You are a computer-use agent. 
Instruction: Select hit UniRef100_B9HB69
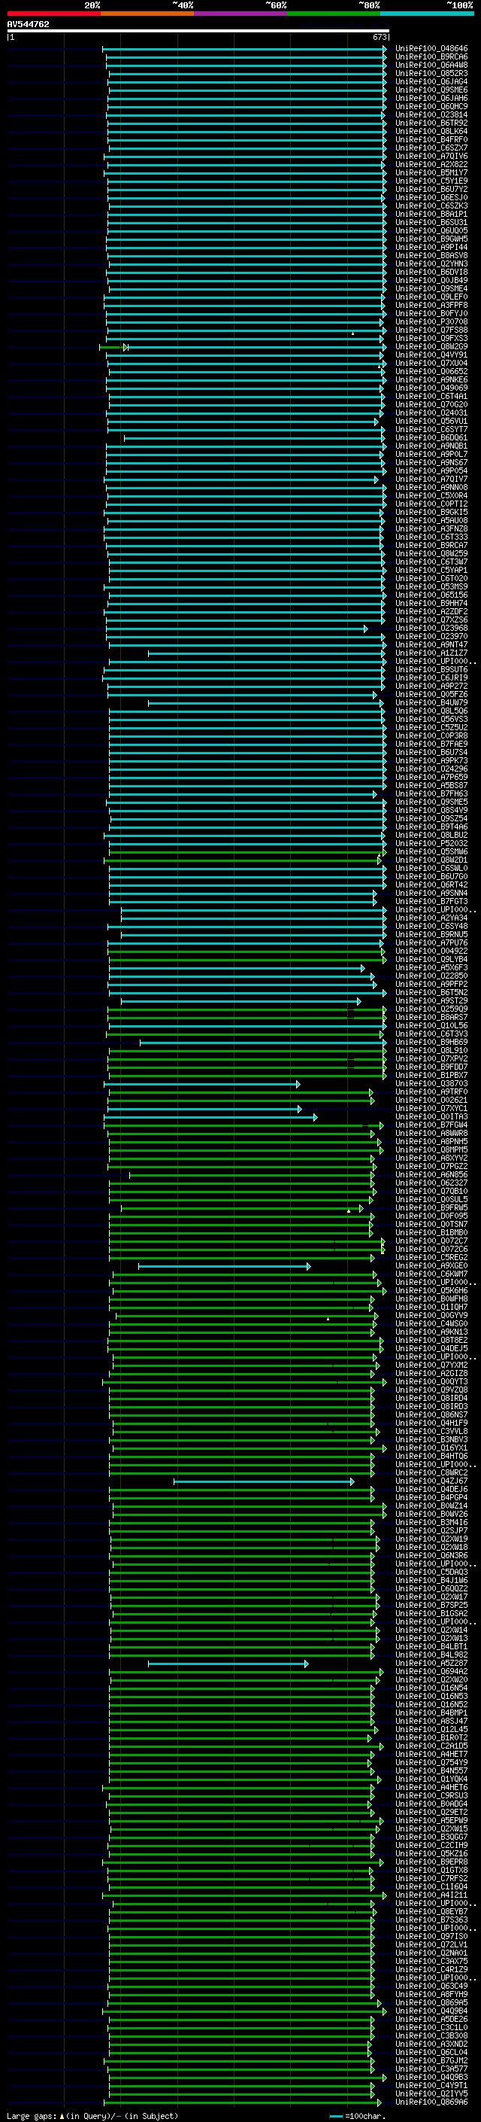[431, 1042]
